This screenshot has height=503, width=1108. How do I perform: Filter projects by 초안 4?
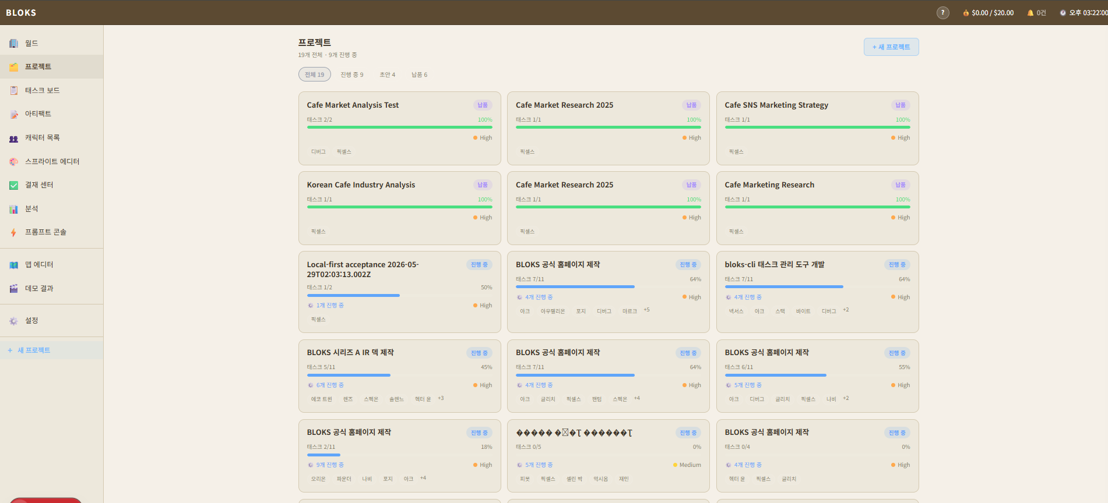coord(387,75)
